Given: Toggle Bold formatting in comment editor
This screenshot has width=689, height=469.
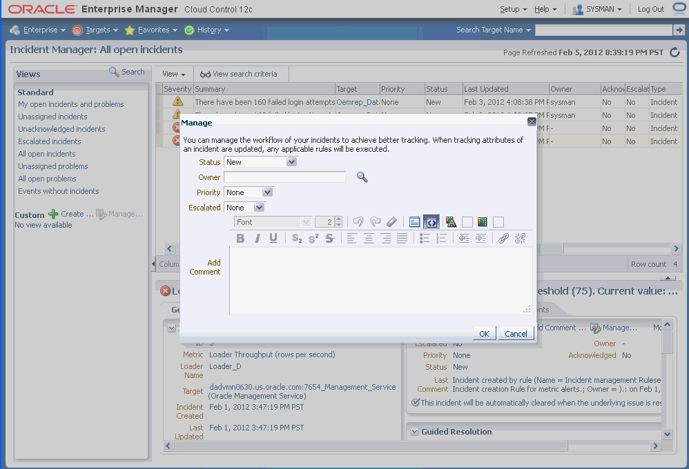Looking at the screenshot, I should click(240, 238).
